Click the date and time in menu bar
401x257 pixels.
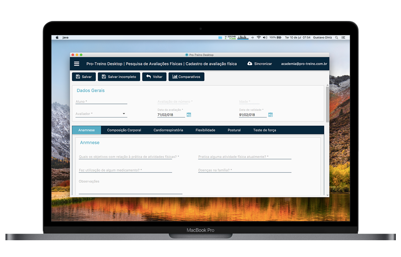point(297,37)
